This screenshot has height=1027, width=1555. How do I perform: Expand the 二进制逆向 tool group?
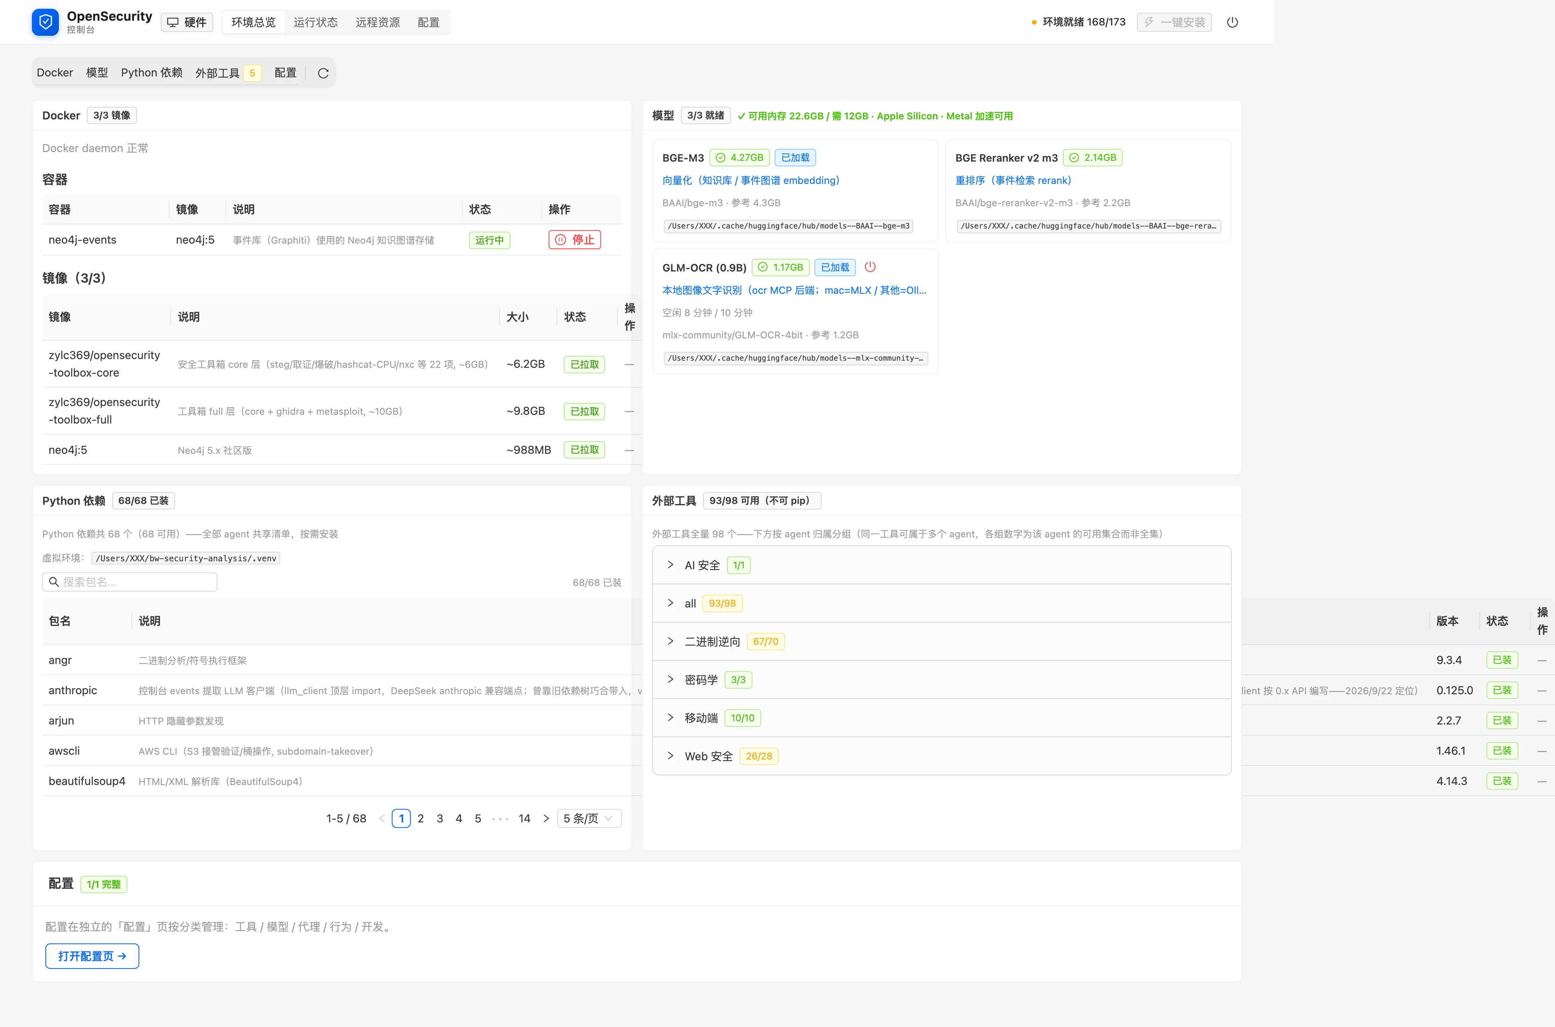942,641
